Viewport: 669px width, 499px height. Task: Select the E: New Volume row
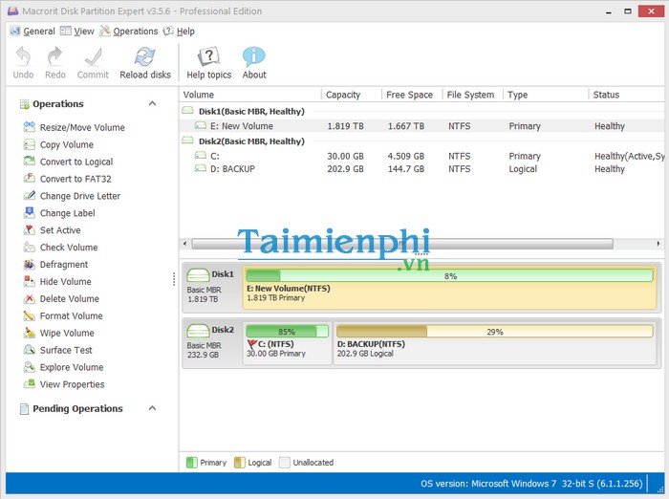[422, 126]
